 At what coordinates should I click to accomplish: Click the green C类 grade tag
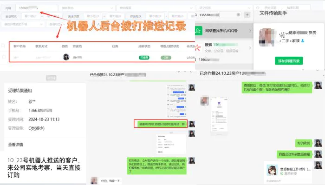166,58
